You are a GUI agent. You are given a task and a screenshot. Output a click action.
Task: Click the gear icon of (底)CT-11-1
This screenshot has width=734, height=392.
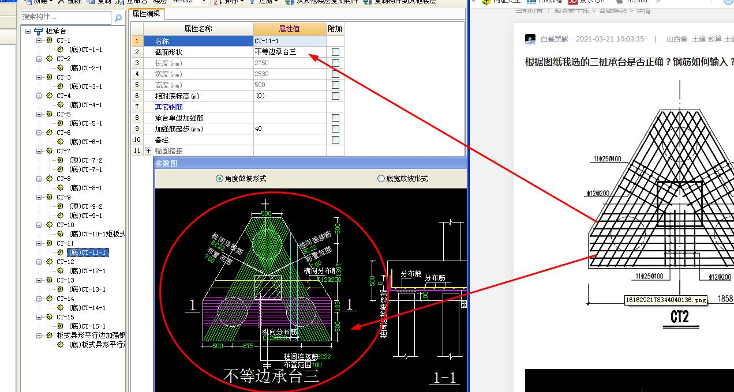coord(61,252)
